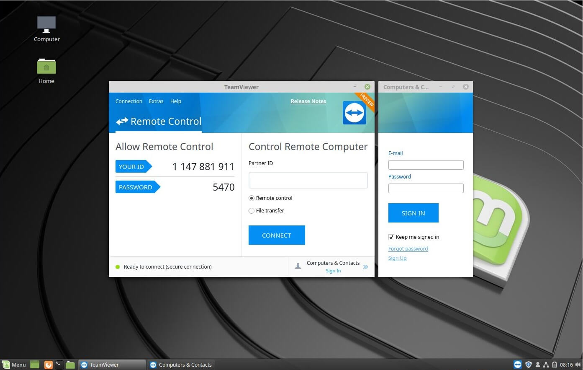Click the SIGN IN button
This screenshot has height=370, width=583.
pyautogui.click(x=413, y=213)
